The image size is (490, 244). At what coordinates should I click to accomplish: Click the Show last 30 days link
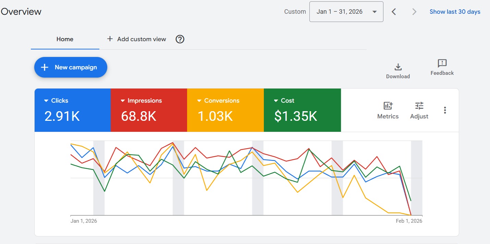pyautogui.click(x=455, y=12)
